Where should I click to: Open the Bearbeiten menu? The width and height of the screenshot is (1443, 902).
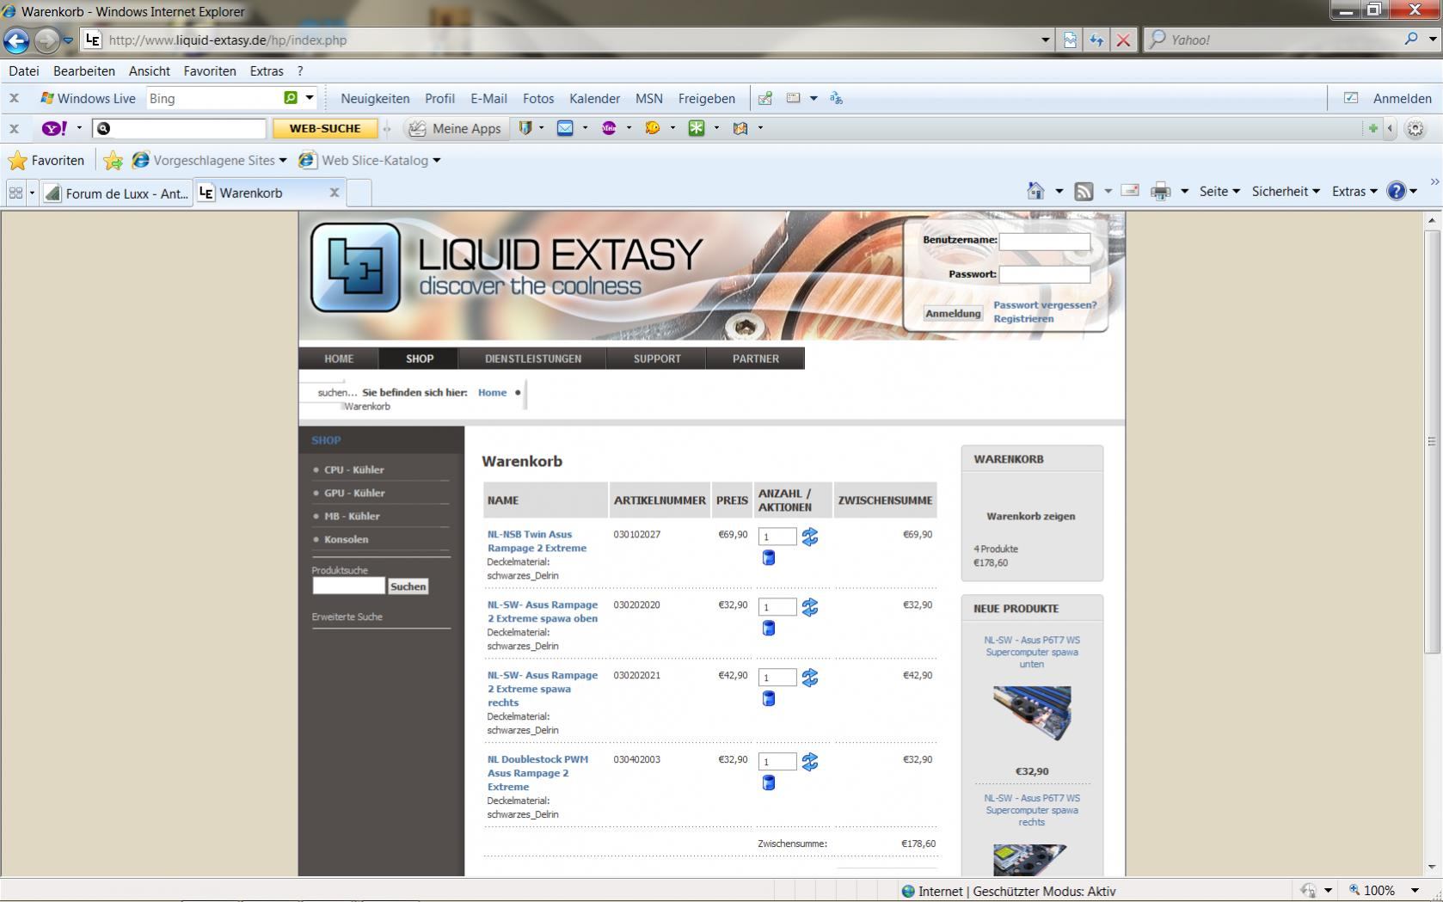(x=84, y=71)
